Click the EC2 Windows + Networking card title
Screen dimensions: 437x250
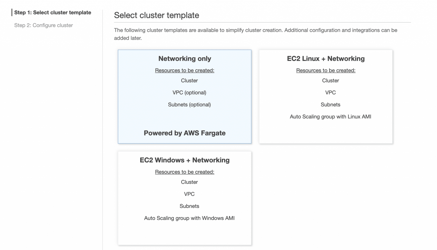(184, 160)
